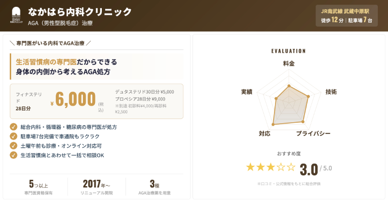Image resolution: width=388 pixels, height=202 pixels.
Task: Click the first gold rating star
Action: pyautogui.click(x=250, y=167)
